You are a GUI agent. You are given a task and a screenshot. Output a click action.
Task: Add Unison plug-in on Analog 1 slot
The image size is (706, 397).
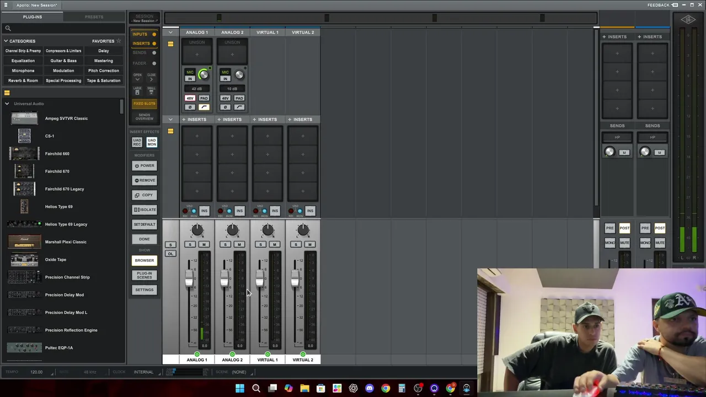tap(197, 54)
